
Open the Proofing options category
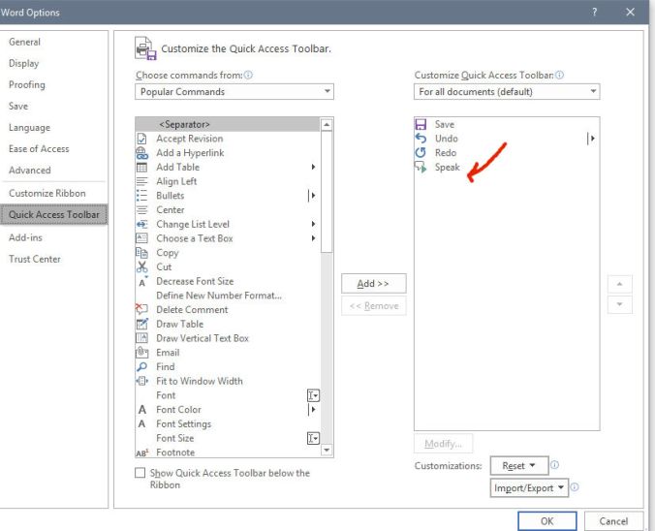pos(27,85)
